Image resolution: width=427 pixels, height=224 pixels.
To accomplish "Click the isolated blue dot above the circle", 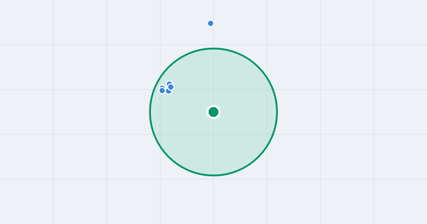I will pos(211,23).
